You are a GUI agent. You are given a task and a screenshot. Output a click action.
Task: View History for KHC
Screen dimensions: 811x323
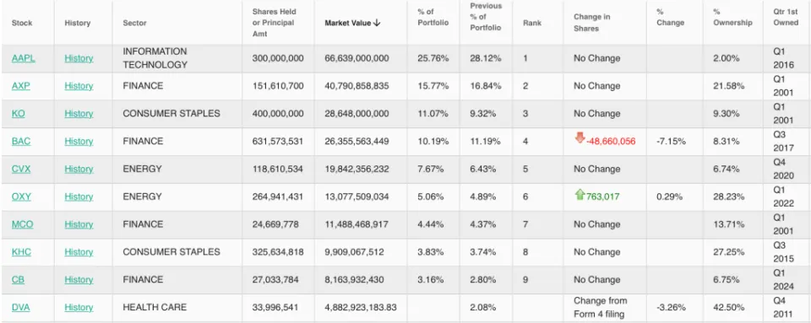(x=79, y=252)
